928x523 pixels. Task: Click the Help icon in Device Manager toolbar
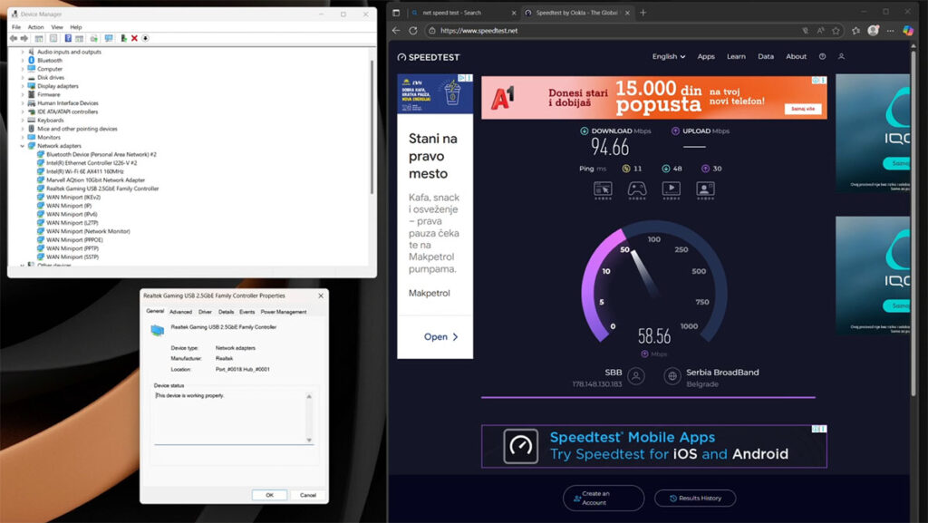coord(68,38)
